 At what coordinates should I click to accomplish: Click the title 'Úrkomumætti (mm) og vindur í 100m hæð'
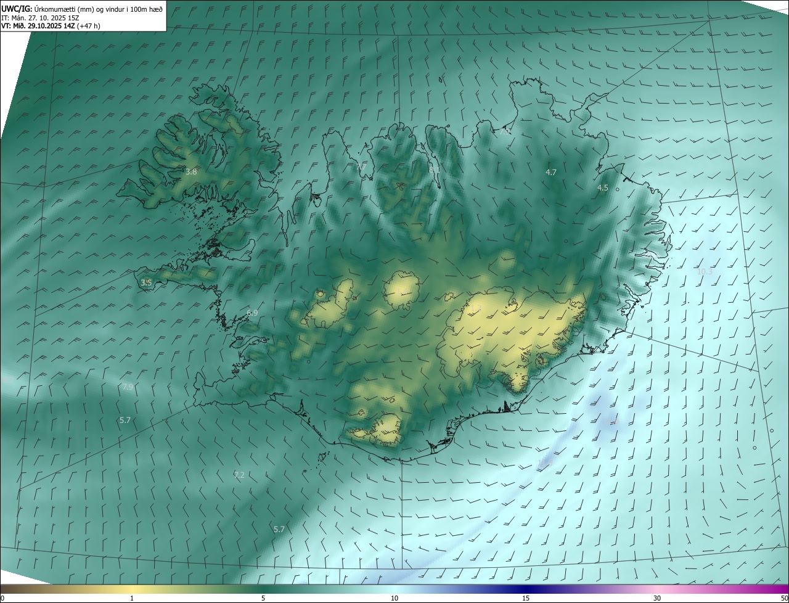click(98, 9)
